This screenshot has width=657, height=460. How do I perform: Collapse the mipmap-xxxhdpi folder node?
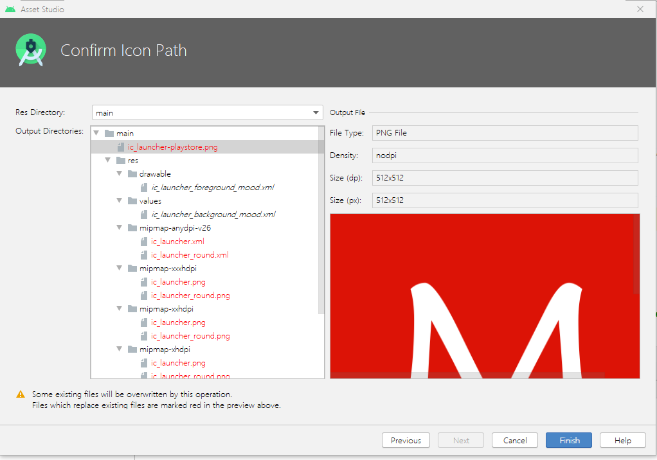119,269
